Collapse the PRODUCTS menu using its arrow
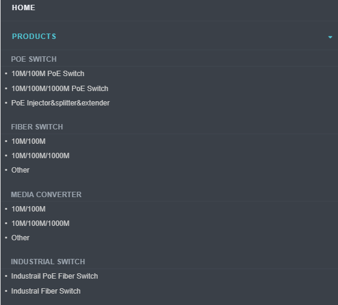 point(330,37)
